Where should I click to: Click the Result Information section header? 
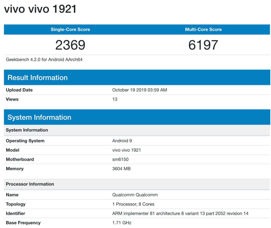click(137, 77)
